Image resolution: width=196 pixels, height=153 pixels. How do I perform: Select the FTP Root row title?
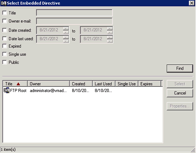click(18, 91)
